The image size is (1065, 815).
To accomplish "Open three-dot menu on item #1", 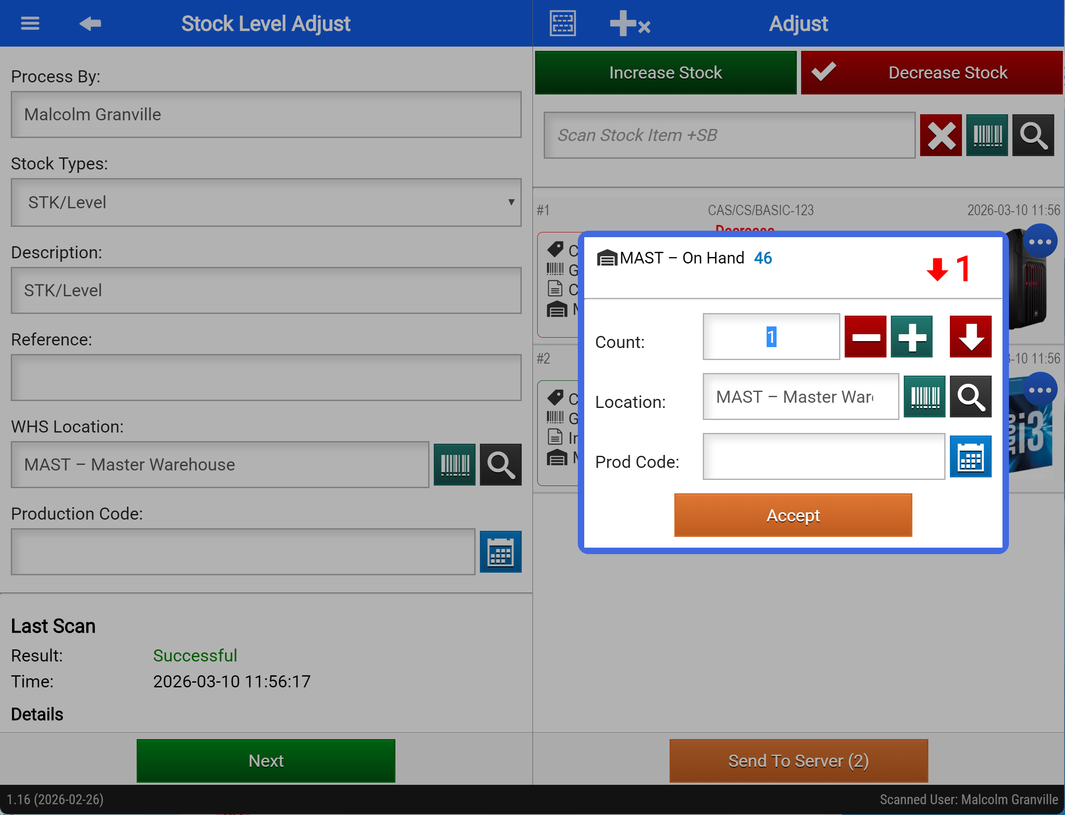I will pyautogui.click(x=1040, y=241).
